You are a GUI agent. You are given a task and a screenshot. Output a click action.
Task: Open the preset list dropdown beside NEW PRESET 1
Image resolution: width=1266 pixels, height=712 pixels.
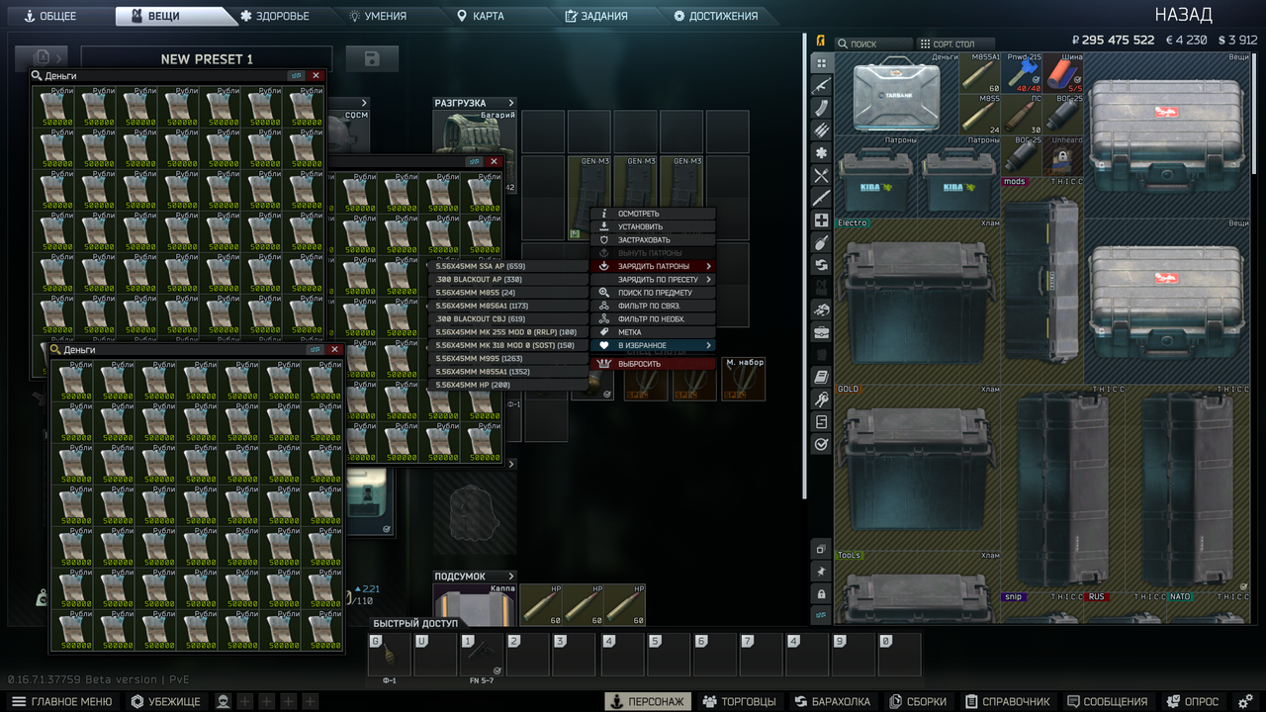coord(42,59)
